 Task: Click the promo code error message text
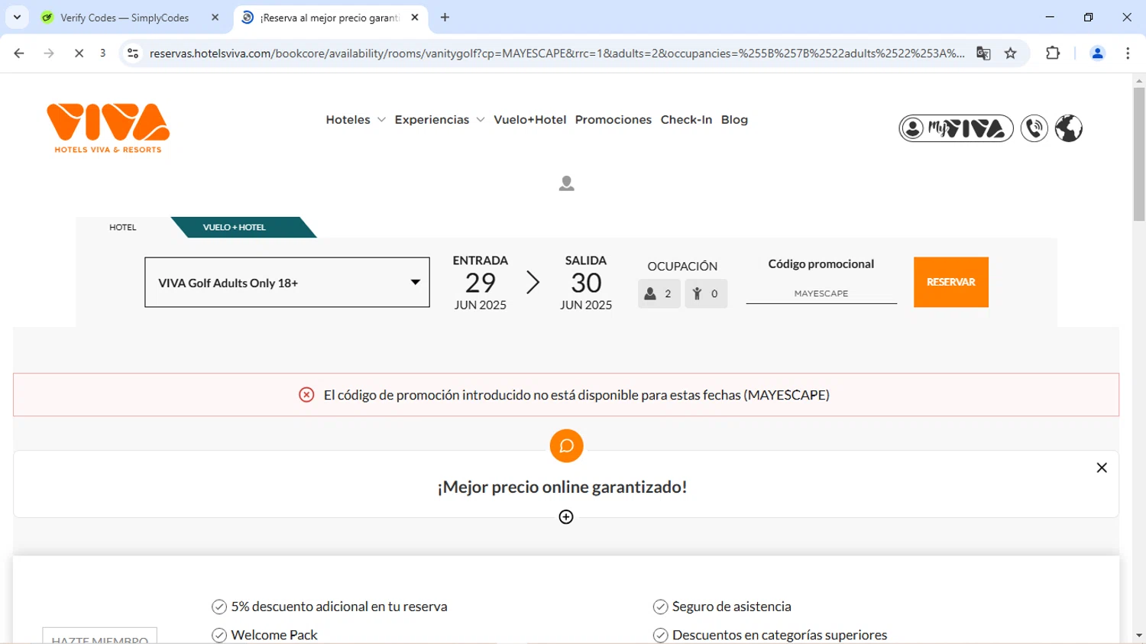[x=577, y=395]
